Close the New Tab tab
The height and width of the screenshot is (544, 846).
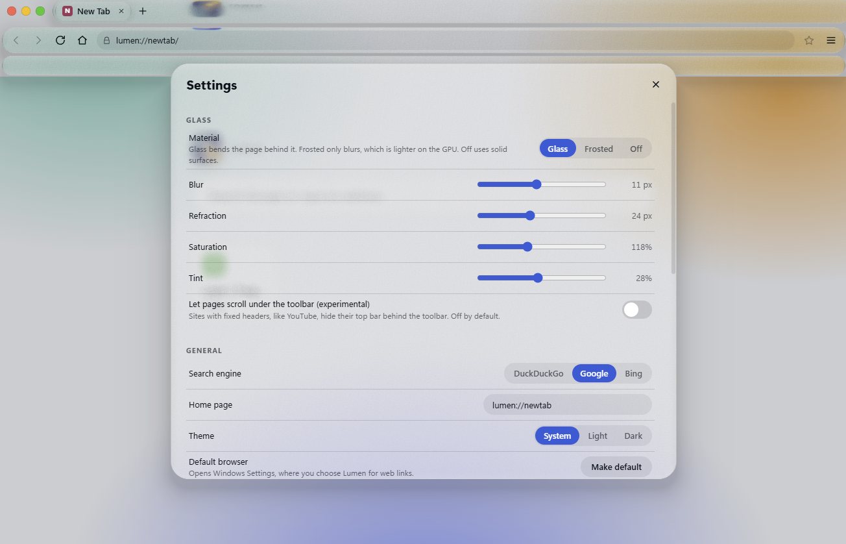[121, 11]
